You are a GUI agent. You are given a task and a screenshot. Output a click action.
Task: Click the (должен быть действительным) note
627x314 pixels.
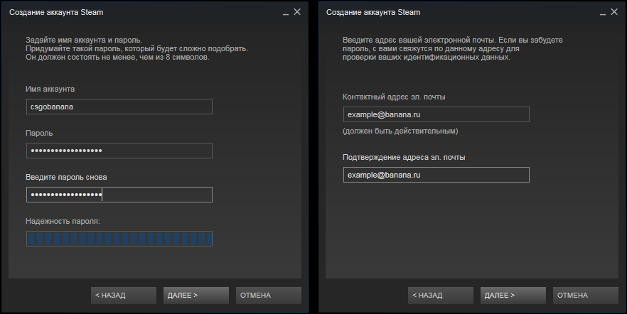click(x=400, y=131)
